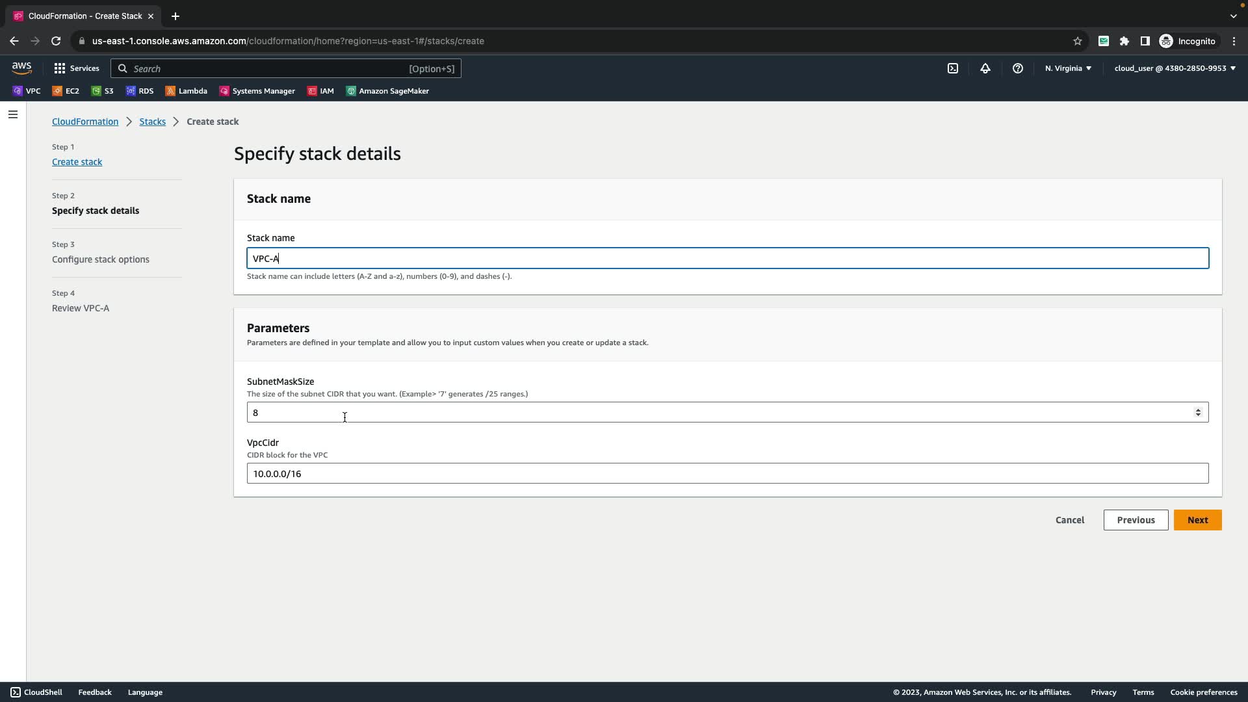Screen dimensions: 1248x702
Task: Expand the N. Virginia region dropdown
Action: click(1068, 68)
